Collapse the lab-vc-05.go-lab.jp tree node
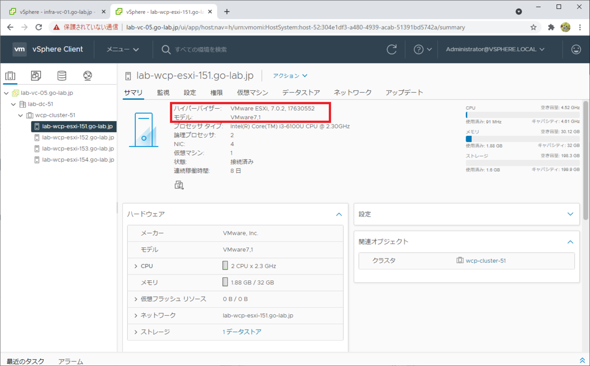The height and width of the screenshot is (366, 590). tap(6, 93)
